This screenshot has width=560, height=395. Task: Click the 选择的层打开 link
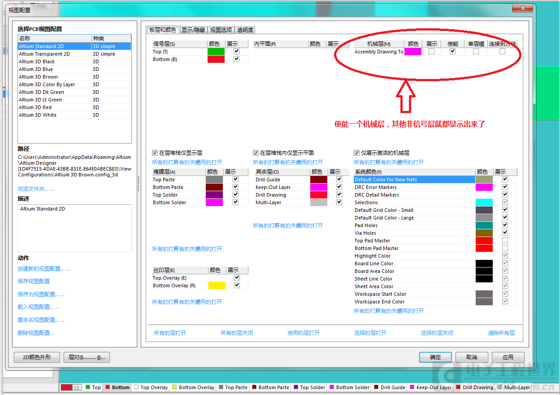coord(370,333)
